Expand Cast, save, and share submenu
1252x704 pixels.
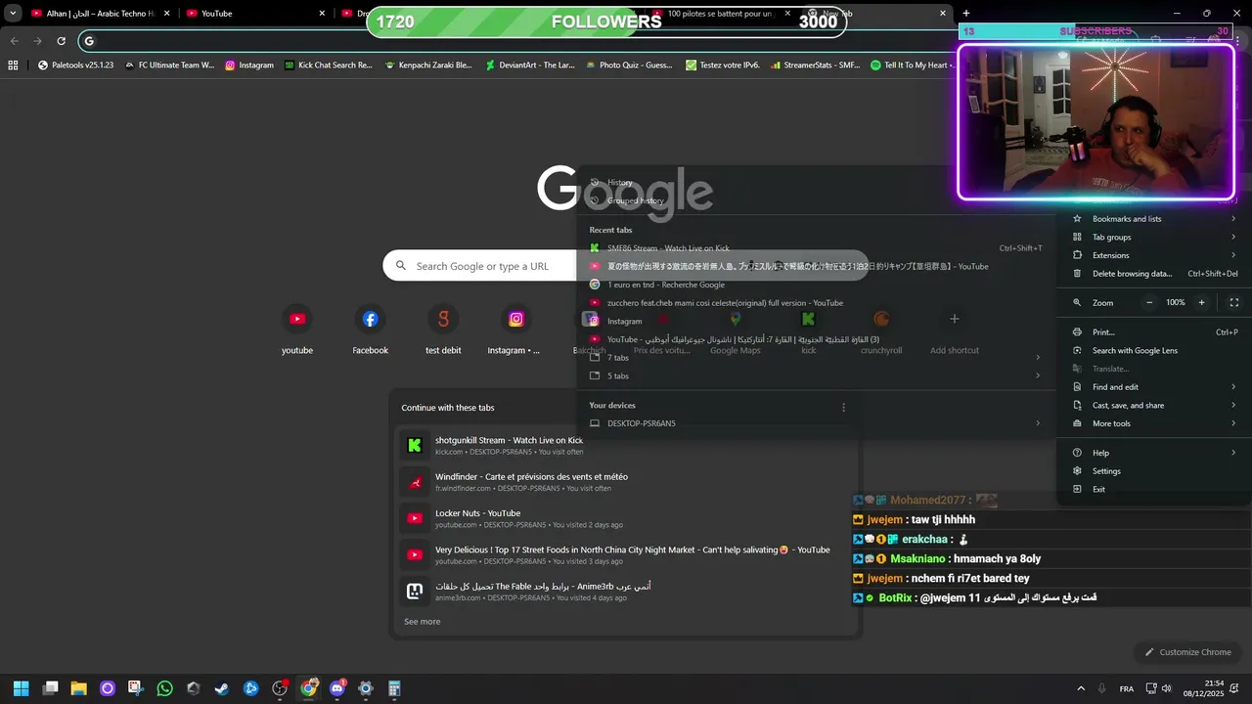1154,406
